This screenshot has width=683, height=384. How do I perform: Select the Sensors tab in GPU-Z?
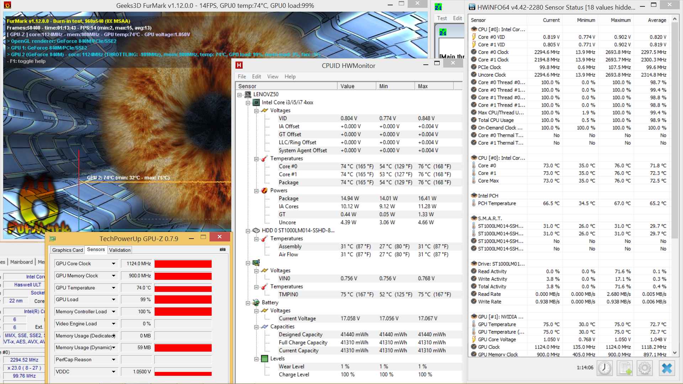[96, 250]
